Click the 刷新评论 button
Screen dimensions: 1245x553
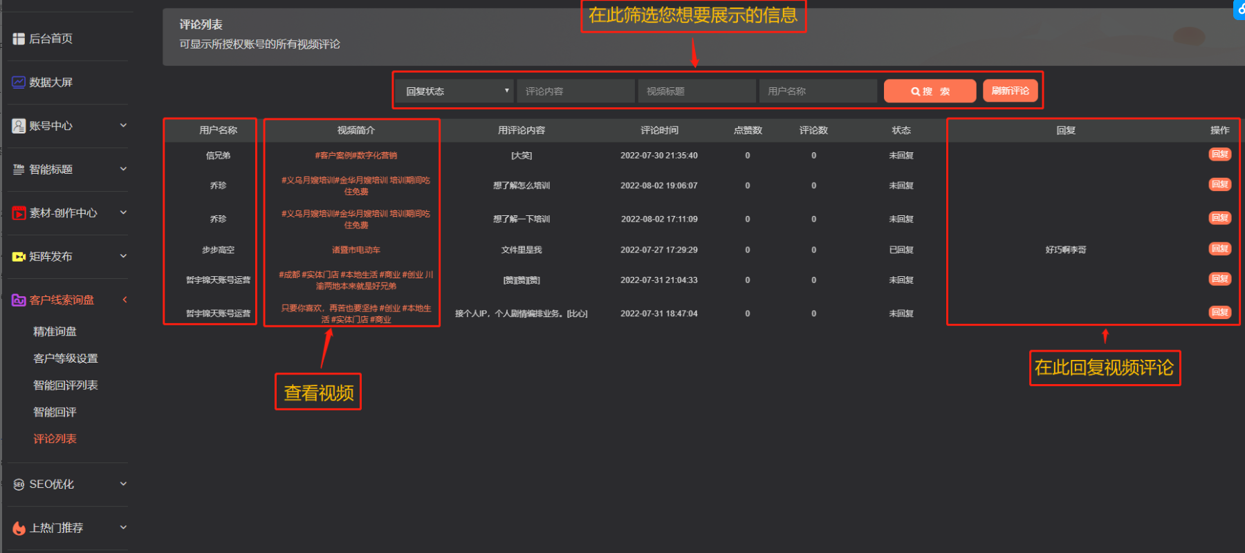(1010, 91)
